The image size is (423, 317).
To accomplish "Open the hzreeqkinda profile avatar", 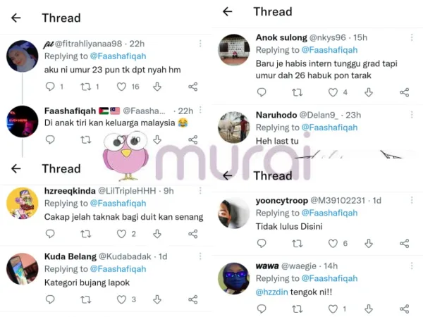I will tap(22, 204).
